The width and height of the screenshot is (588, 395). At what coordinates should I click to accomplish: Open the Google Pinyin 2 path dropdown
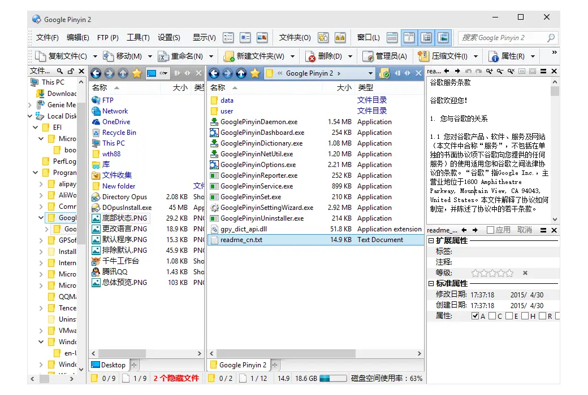(370, 73)
